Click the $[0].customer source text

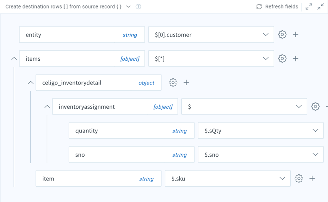173,35
